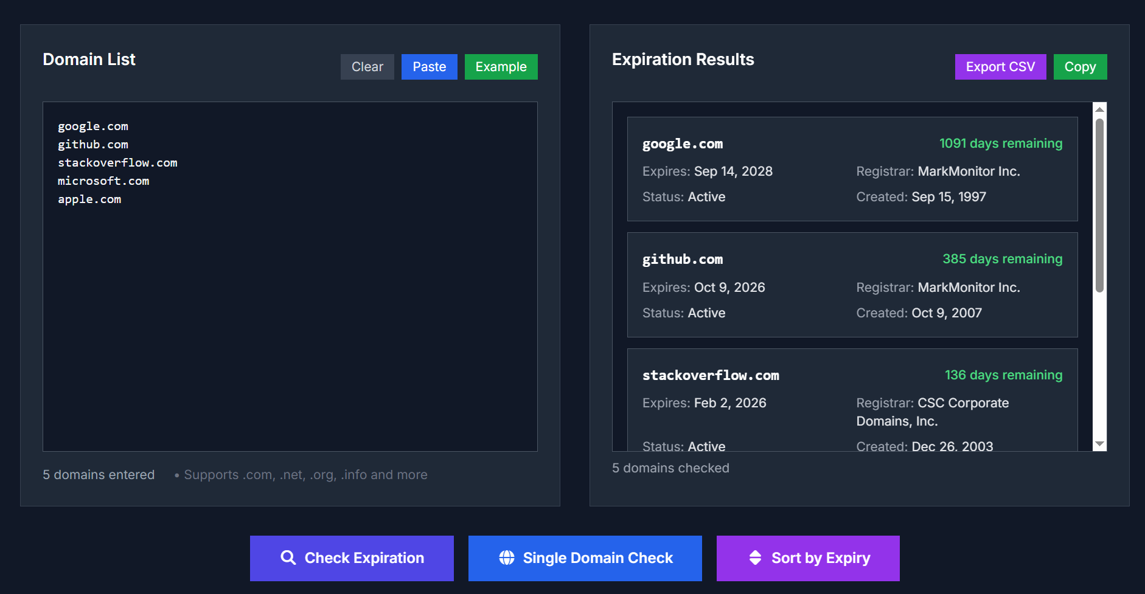This screenshot has height=594, width=1145.
Task: Click the results panel scrollbar thumb
Action: pos(1099,205)
